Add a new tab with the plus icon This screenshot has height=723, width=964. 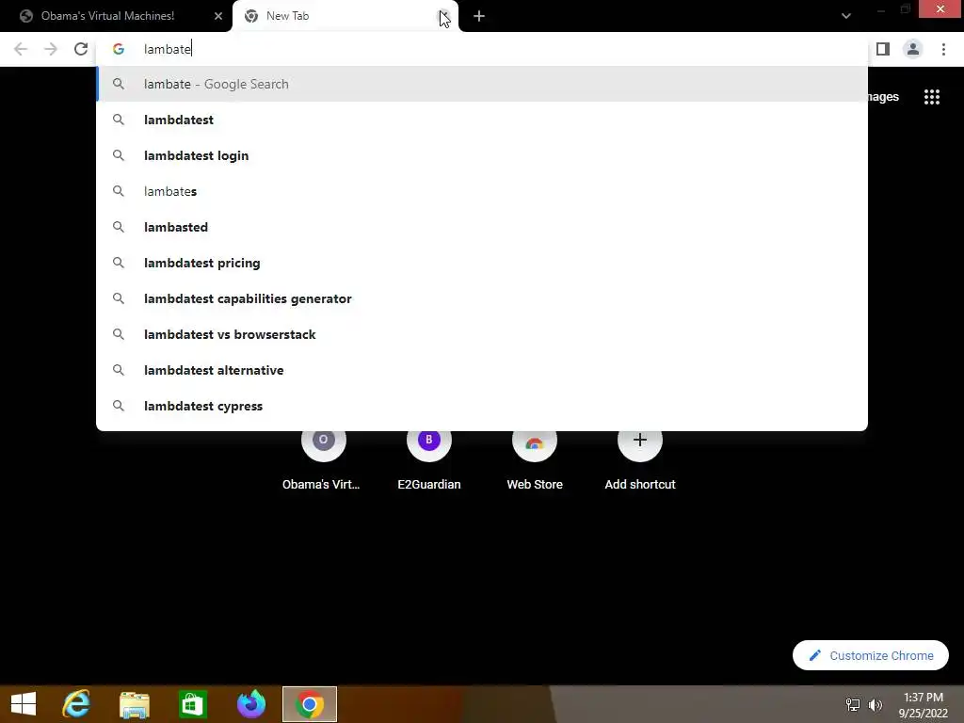point(479,16)
